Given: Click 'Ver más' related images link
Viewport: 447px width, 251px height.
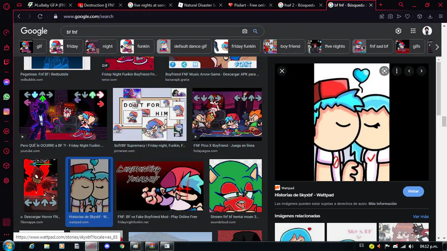Looking at the screenshot, I should tap(421, 217).
